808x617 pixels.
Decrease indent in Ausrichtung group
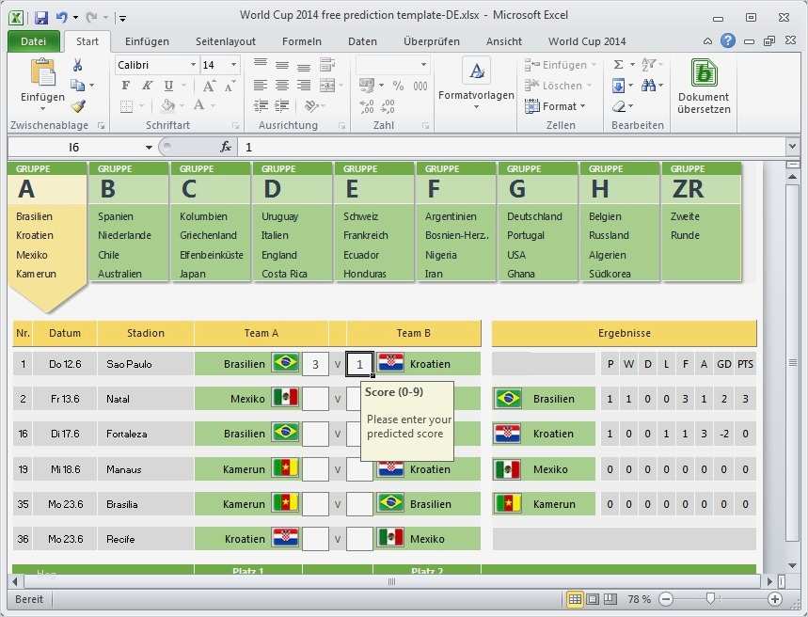pyautogui.click(x=261, y=105)
